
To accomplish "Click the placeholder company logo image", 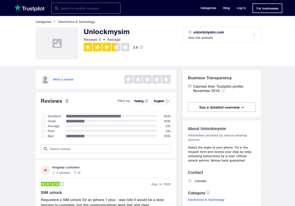I will tap(57, 43).
